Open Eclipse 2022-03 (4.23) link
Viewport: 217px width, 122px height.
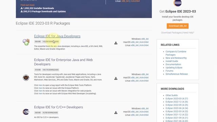pos(177,111)
